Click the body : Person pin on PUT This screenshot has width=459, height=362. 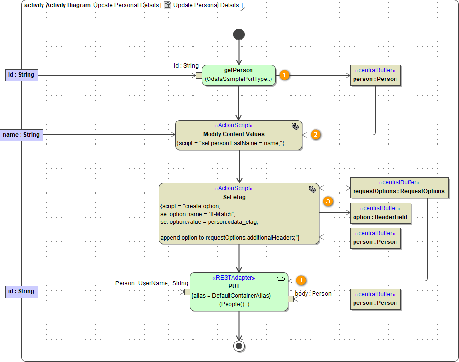click(x=291, y=299)
